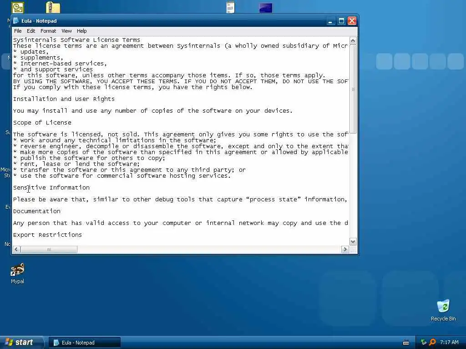
Task: Select the clock and envelope desktop icon
Action: click(x=18, y=7)
